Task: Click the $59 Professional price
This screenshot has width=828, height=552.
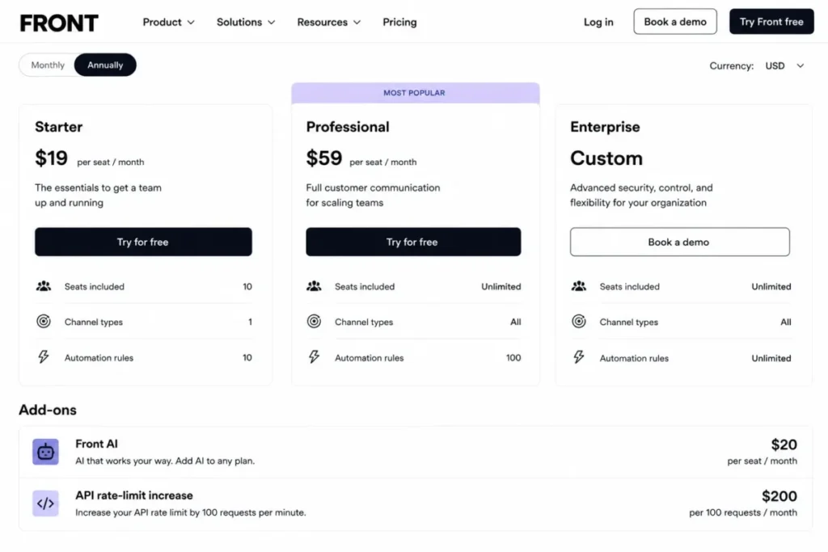Action: [x=323, y=158]
